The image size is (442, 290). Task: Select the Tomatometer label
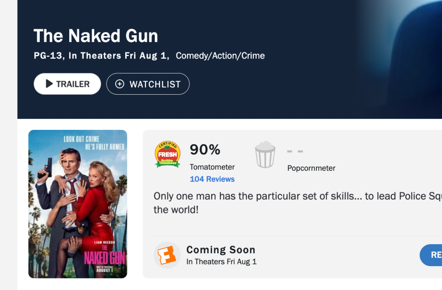[x=212, y=167]
